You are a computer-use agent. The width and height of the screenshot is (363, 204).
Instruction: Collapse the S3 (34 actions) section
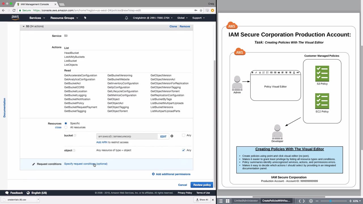24,26
